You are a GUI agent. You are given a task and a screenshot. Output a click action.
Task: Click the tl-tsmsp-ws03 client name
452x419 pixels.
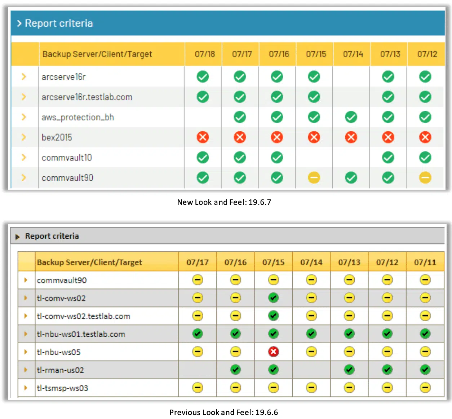tap(62, 388)
